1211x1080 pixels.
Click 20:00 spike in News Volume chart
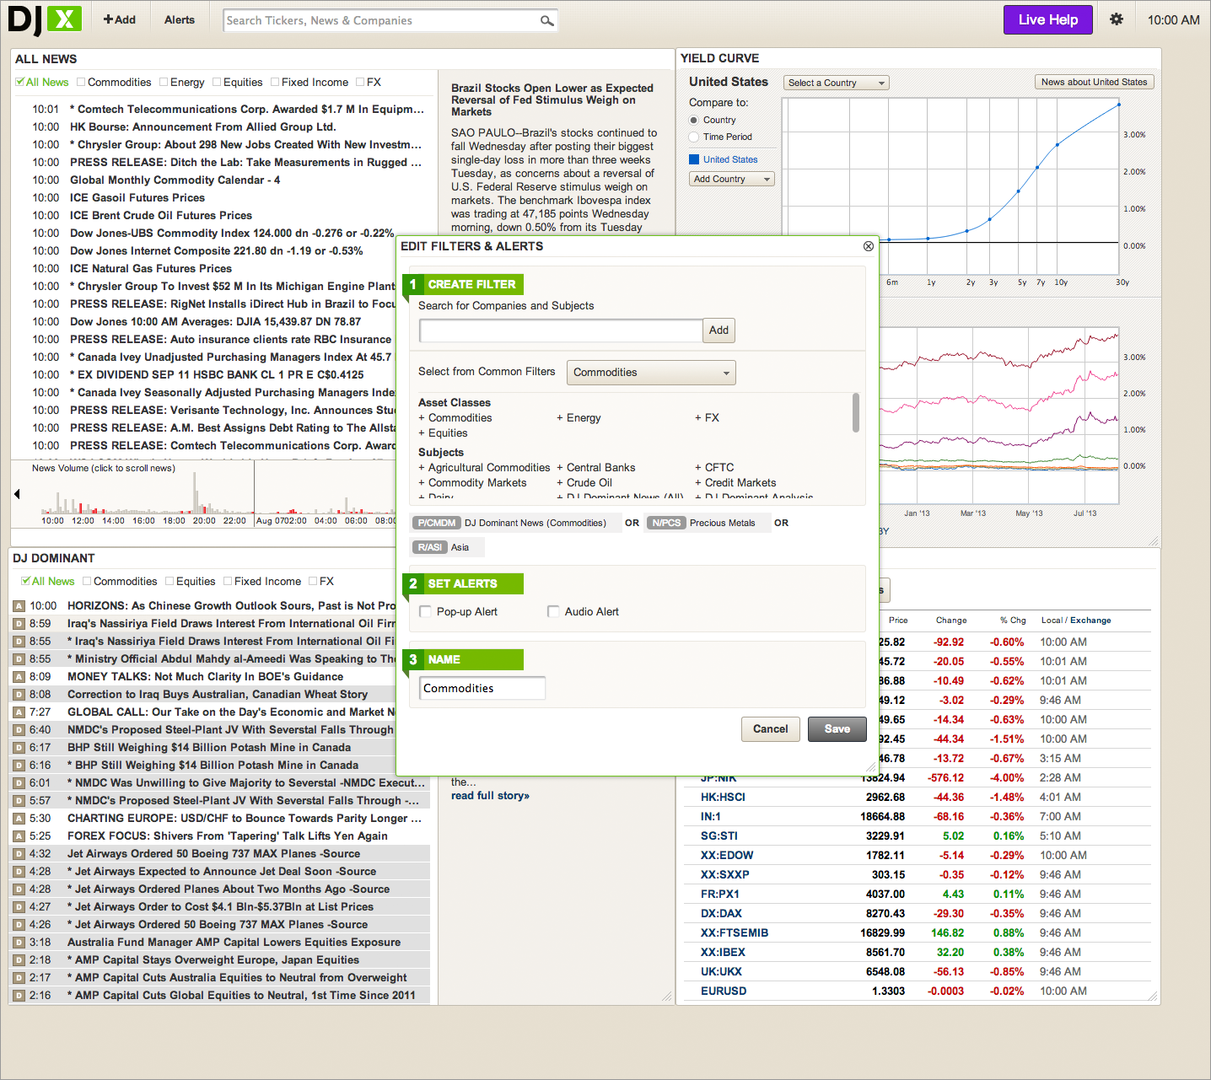196,493
